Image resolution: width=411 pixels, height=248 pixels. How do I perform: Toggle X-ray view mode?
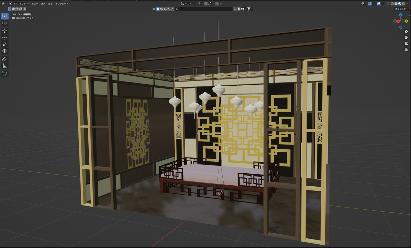click(x=387, y=4)
